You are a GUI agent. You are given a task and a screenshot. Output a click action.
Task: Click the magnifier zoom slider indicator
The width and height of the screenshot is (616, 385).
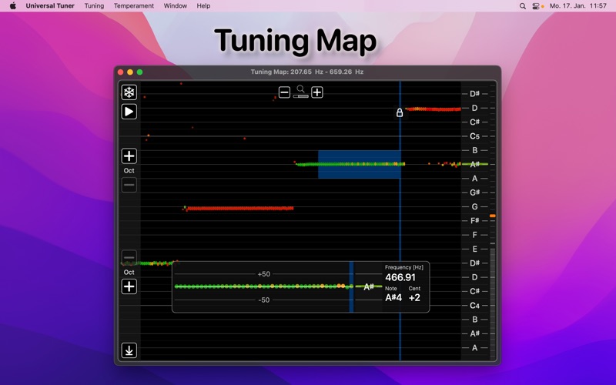coord(300,95)
